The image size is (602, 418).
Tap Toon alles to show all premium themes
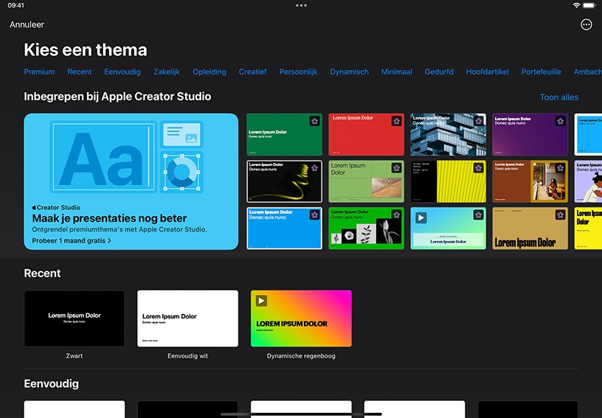point(559,97)
